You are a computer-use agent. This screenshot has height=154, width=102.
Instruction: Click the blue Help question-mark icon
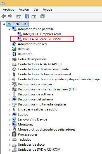27,16
